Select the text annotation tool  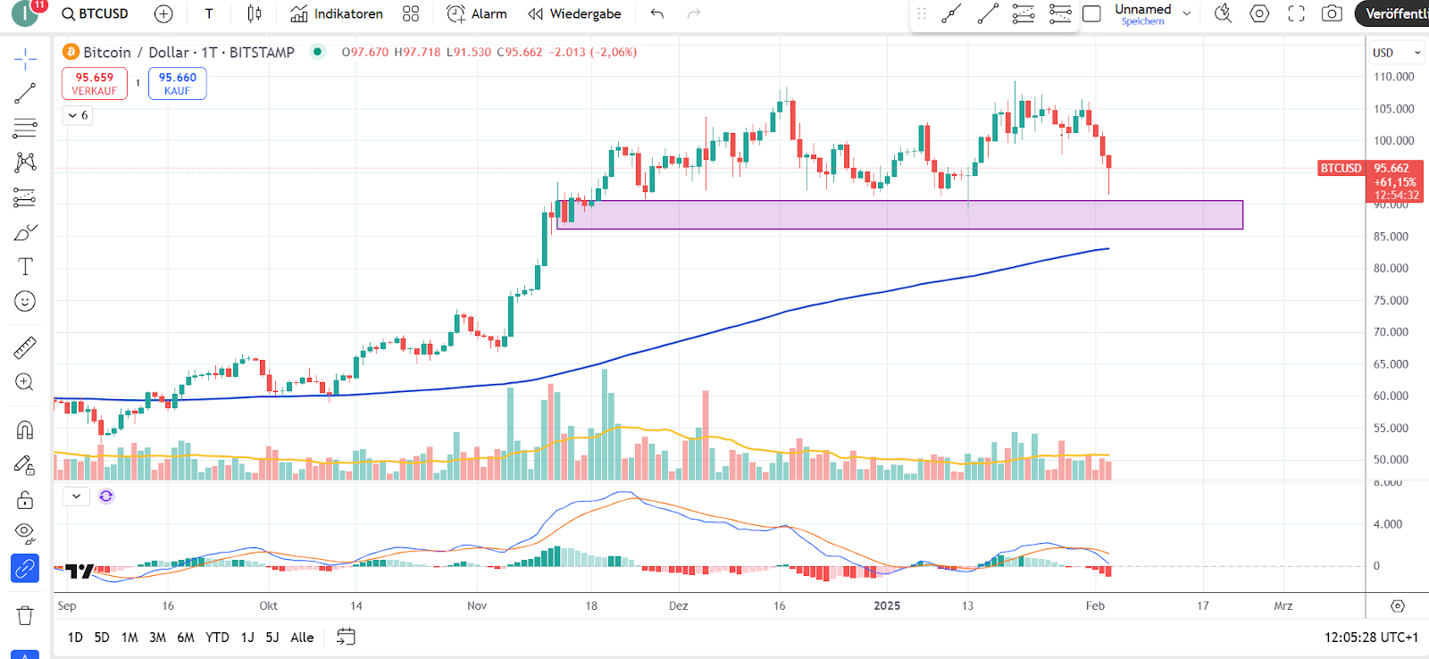click(x=25, y=266)
